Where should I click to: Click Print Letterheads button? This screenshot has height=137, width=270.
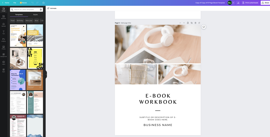tap(250, 3)
